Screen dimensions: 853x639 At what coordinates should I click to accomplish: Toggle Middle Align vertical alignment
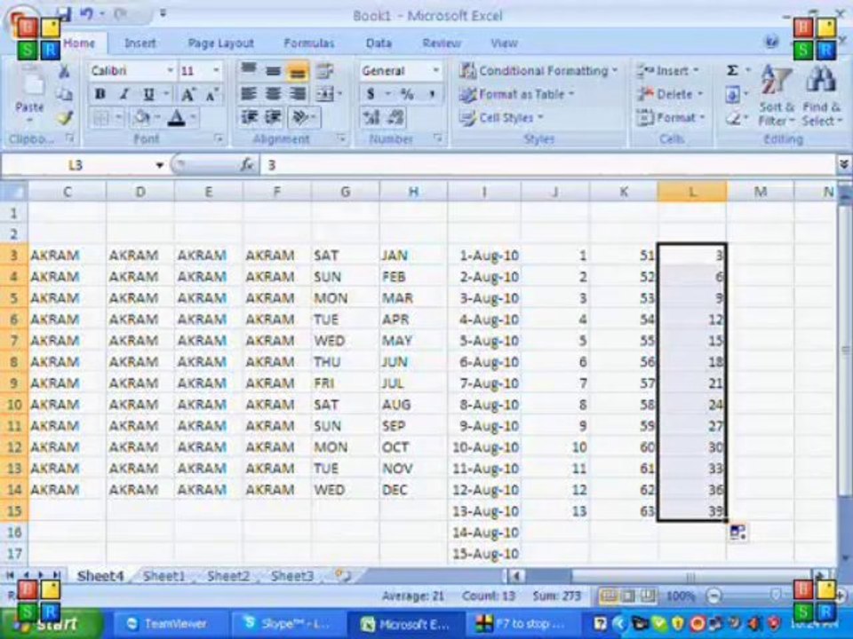[273, 71]
